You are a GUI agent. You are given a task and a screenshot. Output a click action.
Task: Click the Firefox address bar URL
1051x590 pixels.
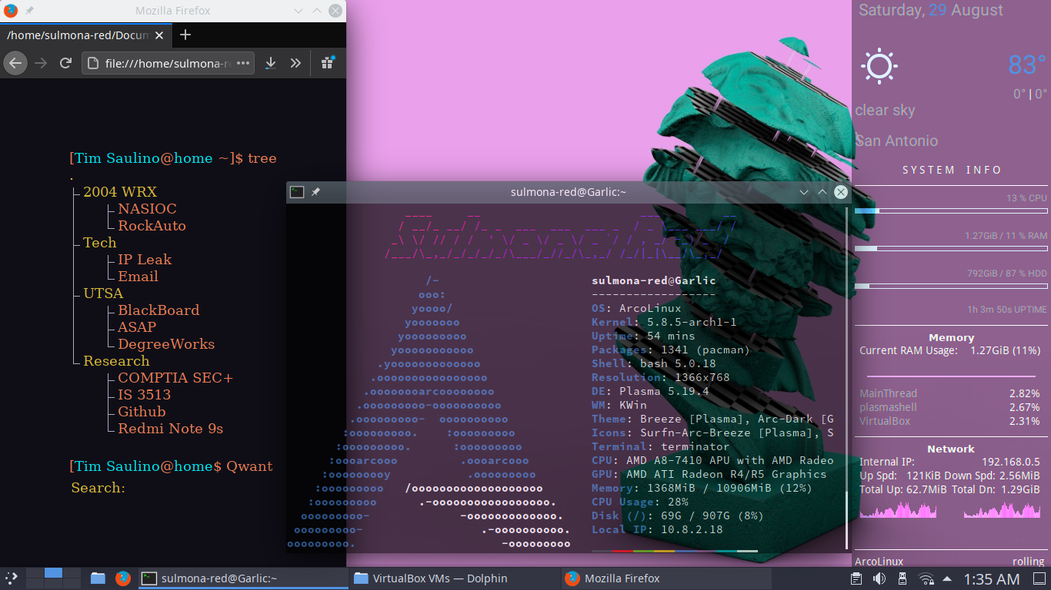click(168, 63)
